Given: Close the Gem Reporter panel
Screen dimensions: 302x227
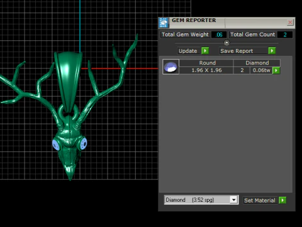Looking at the screenshot, I should tap(290, 22).
